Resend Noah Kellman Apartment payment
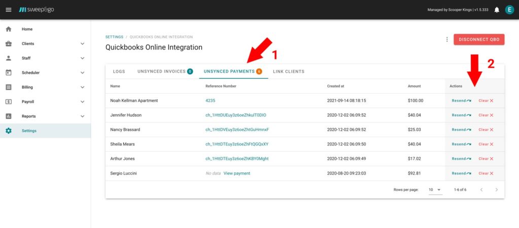 461,101
